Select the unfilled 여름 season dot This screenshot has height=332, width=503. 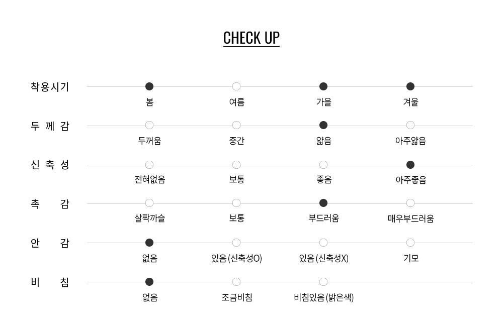point(236,86)
